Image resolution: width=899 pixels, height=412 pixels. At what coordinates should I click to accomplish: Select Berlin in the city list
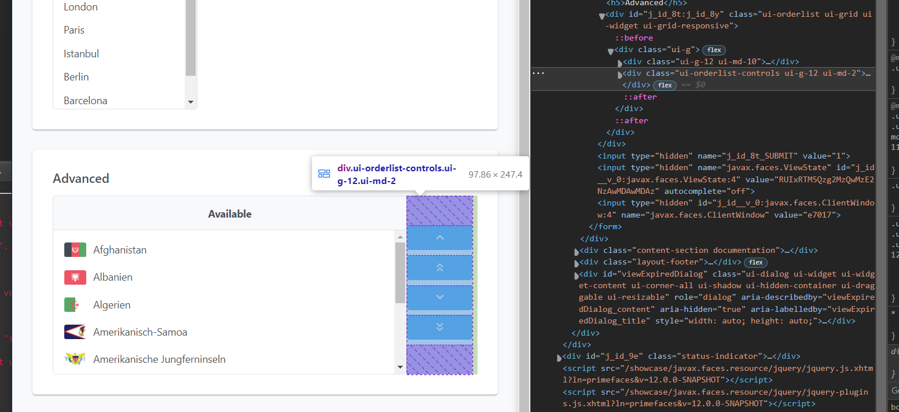pos(76,77)
